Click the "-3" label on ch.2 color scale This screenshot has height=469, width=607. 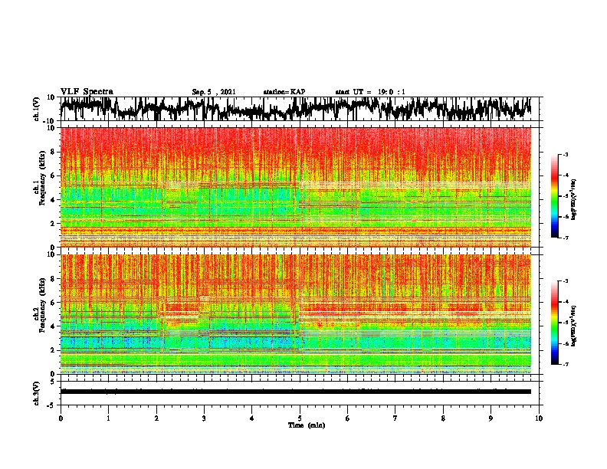(565, 281)
